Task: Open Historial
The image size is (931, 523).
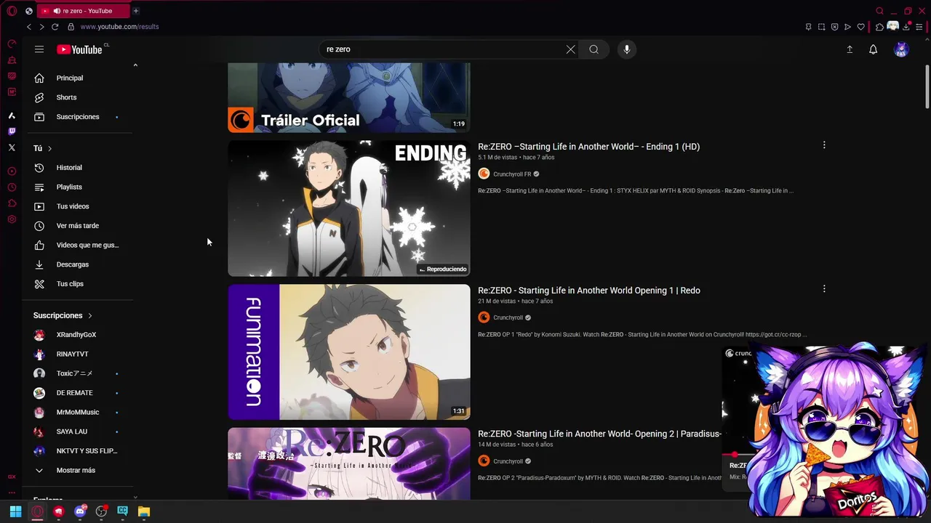Action: coord(78,168)
